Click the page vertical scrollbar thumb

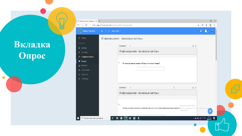click(216, 44)
